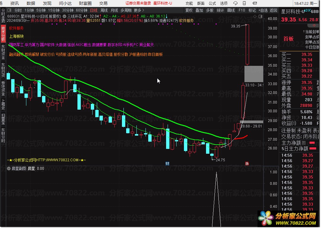Image resolution: width=321 pixels, height=228 pixels.
Task: Open the 公式 menu
Action: click(212, 4)
